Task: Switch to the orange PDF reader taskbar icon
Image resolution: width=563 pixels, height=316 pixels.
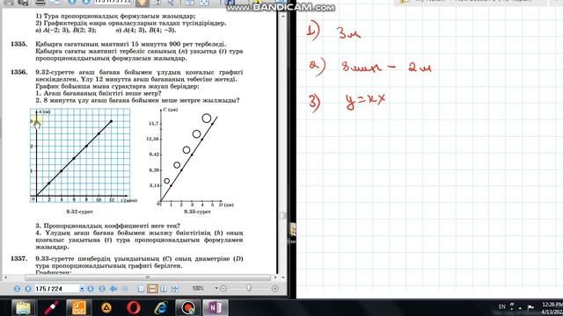Action: pyautogui.click(x=78, y=307)
